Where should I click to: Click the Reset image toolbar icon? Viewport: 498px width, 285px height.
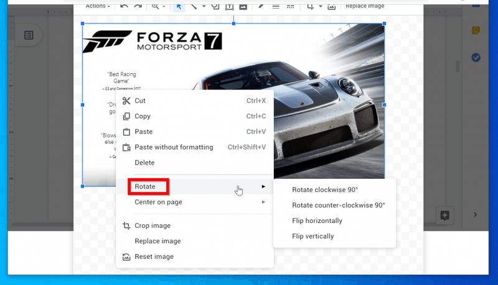point(331,6)
